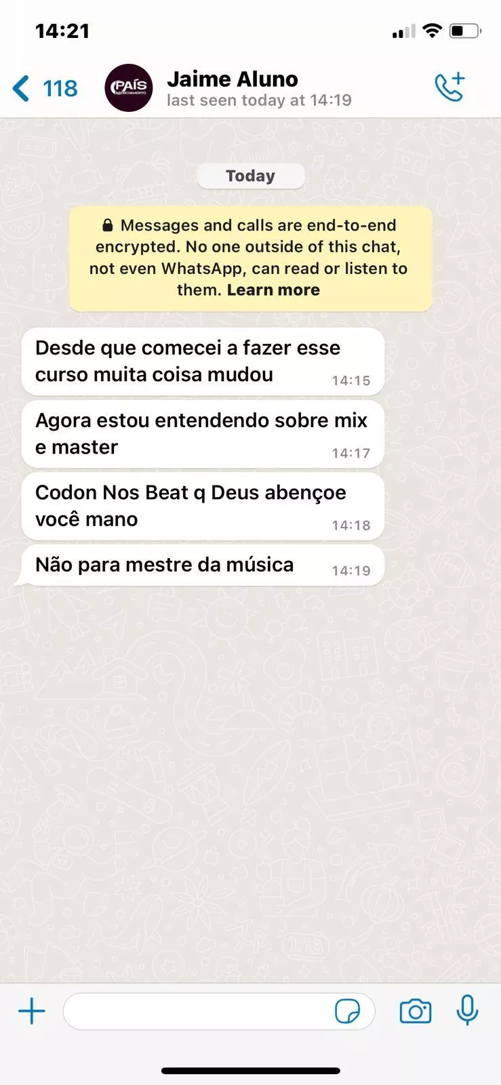Select message 'Desde que comecei a fazer esse curso'
Image resolution: width=501 pixels, height=1085 pixels.
pos(203,361)
